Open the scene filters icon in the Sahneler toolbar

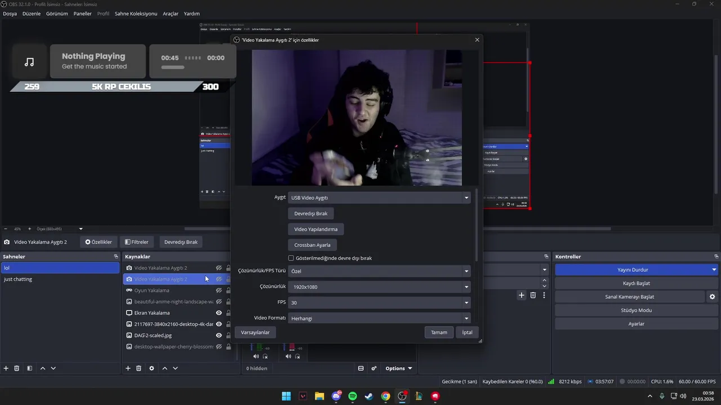(30, 368)
